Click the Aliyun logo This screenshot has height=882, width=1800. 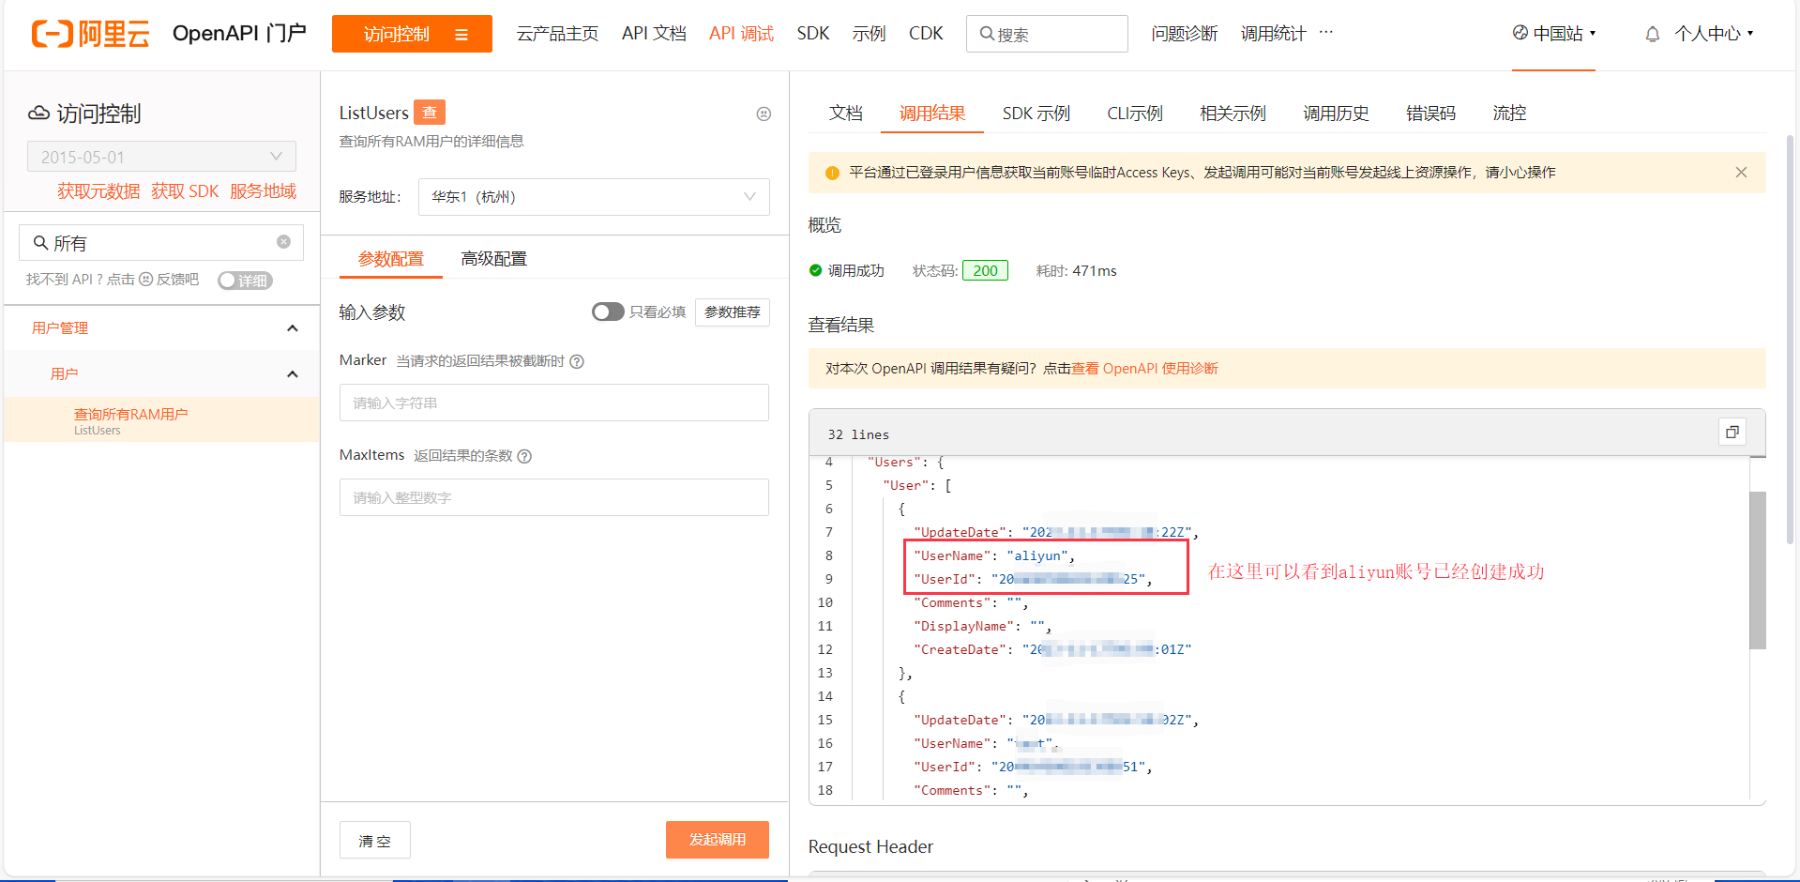(x=91, y=34)
